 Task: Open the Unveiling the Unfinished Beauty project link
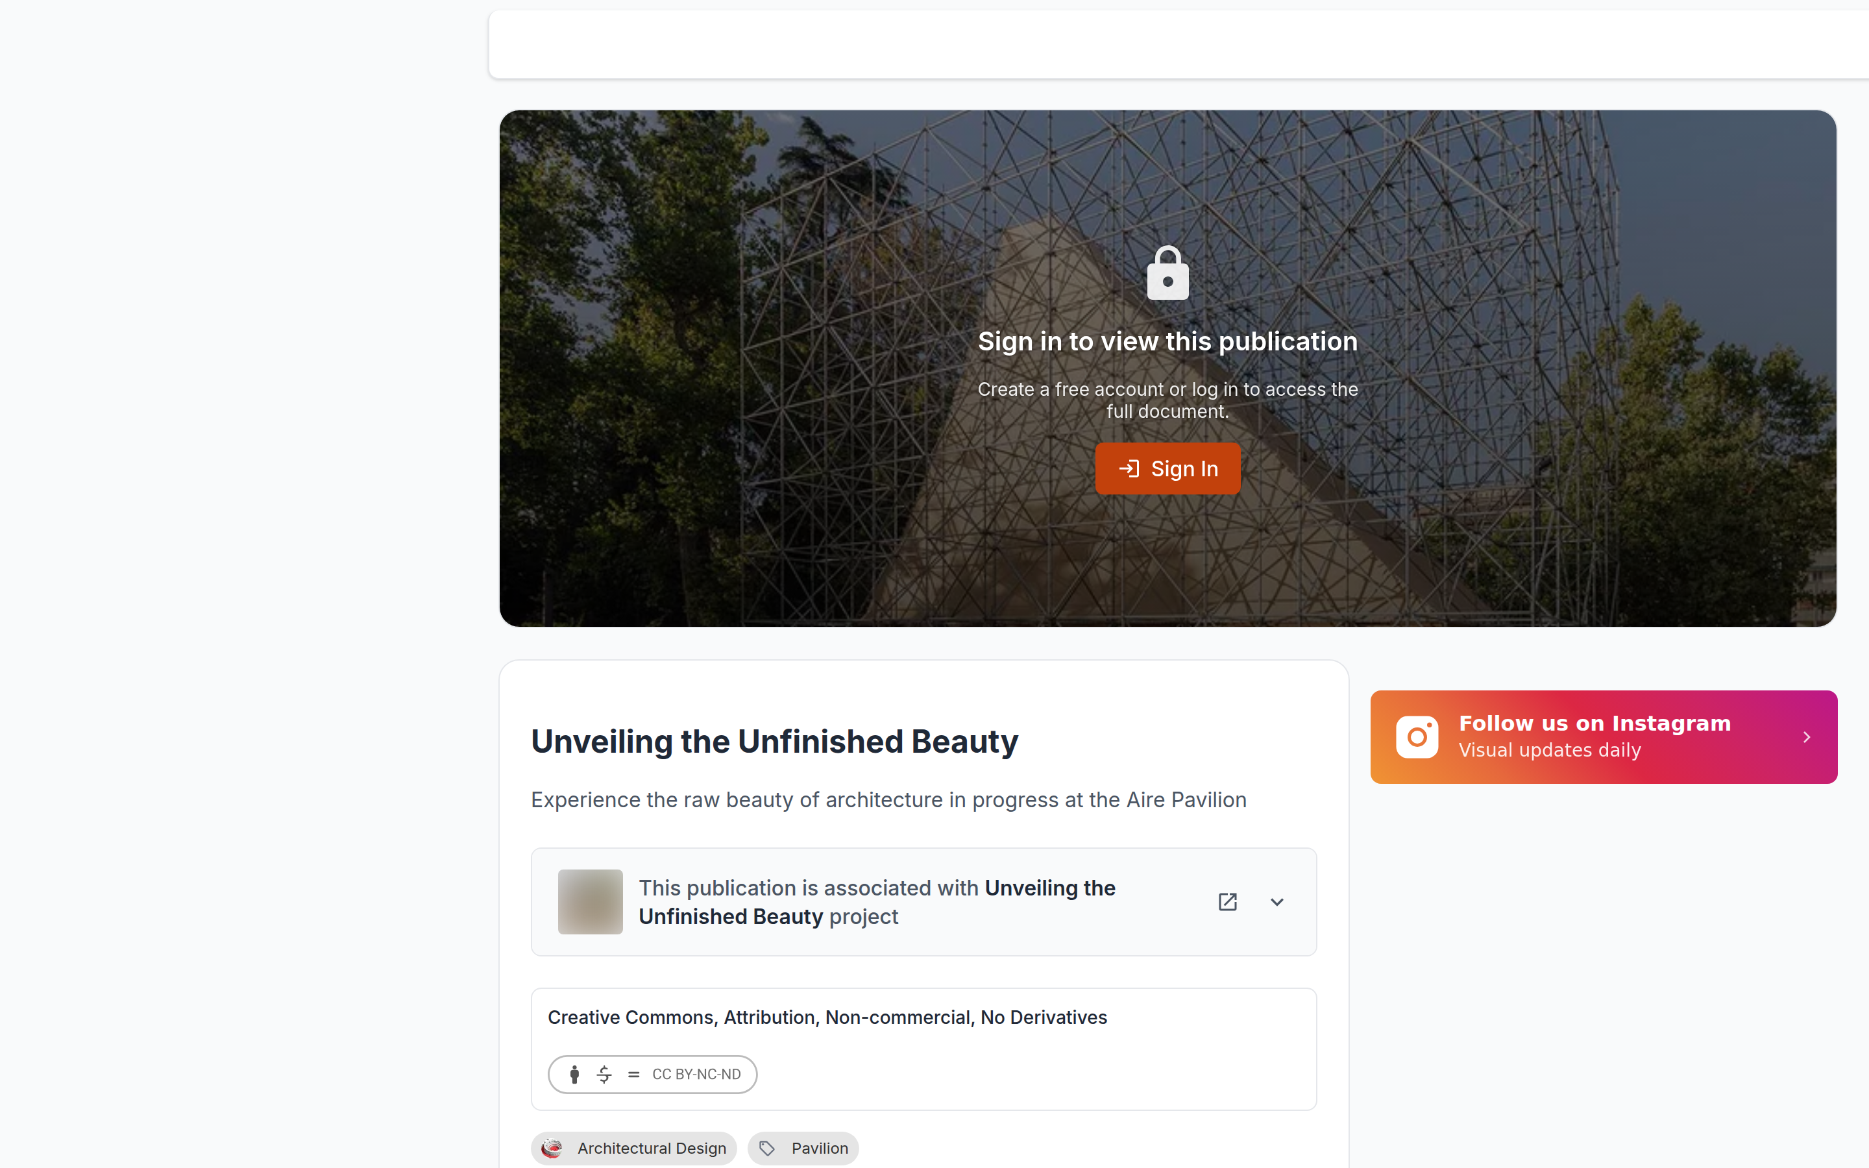point(877,902)
